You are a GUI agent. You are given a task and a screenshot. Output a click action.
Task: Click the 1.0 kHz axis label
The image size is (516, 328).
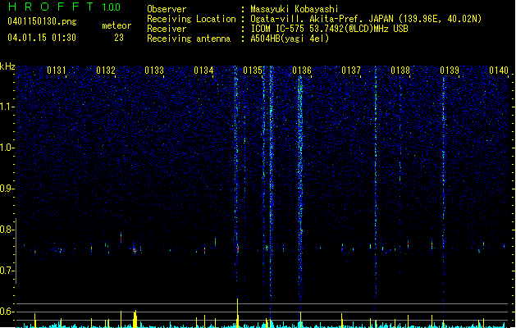point(7,148)
